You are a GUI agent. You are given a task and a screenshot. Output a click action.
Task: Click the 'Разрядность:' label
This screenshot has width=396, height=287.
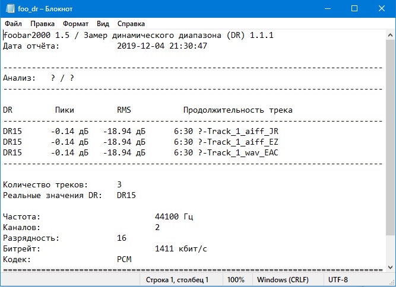tap(31, 238)
